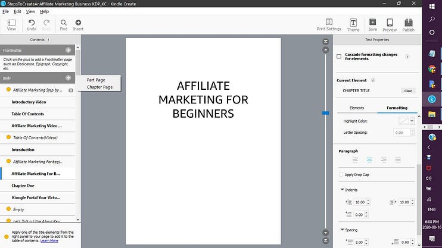Screen dimensions: 442x248
Task: Add a Frontmatter page with plus icon
Action: pyautogui.click(x=69, y=50)
